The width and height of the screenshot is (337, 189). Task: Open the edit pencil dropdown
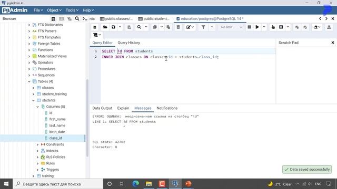(190, 27)
